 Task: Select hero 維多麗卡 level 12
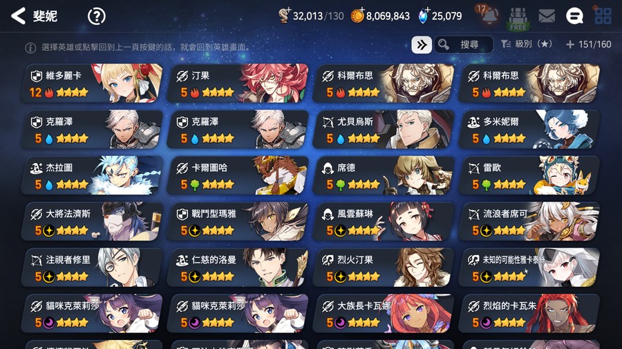[92, 83]
